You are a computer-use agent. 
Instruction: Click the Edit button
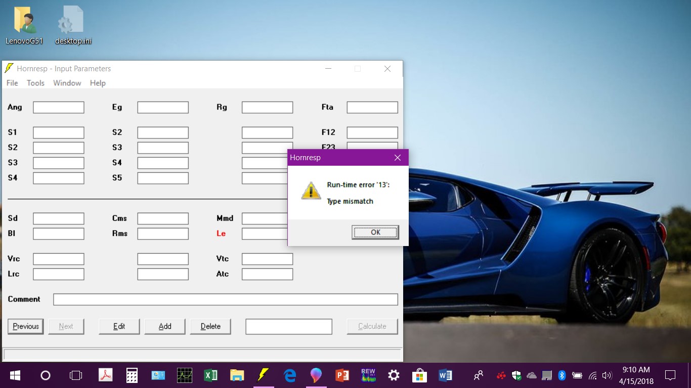point(119,326)
